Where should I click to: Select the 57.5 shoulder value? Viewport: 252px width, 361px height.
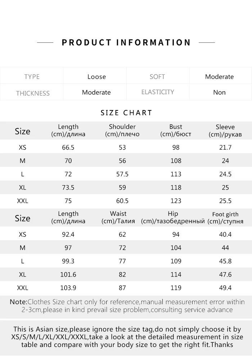coord(122,174)
